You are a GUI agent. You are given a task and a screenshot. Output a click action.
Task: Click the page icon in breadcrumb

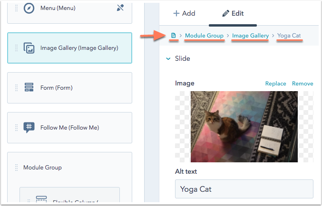(174, 36)
